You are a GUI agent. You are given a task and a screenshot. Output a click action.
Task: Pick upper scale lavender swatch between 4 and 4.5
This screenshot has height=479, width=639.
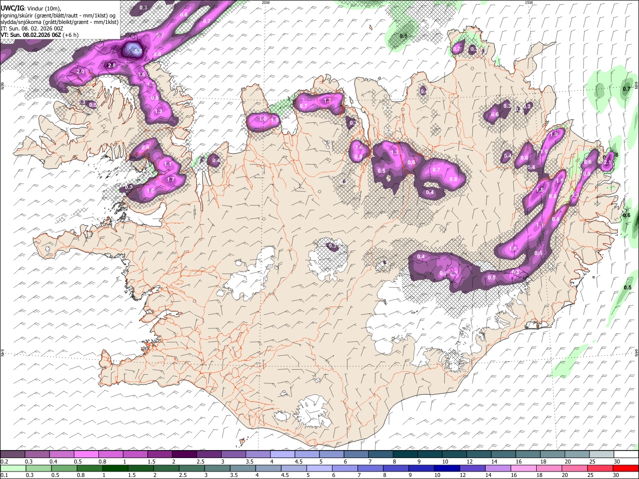tap(282, 454)
